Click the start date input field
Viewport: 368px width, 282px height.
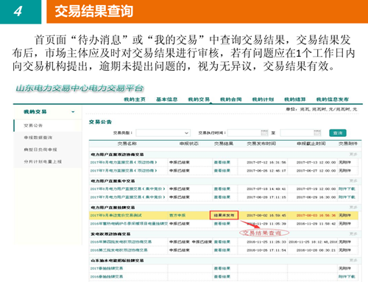[x=244, y=133]
